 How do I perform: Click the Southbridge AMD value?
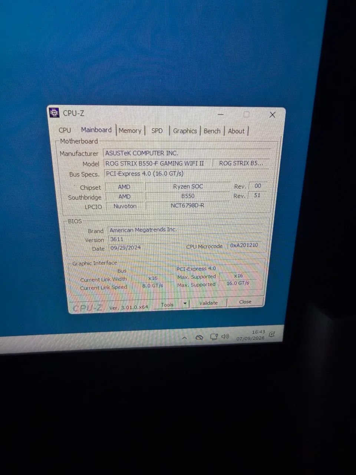click(125, 196)
